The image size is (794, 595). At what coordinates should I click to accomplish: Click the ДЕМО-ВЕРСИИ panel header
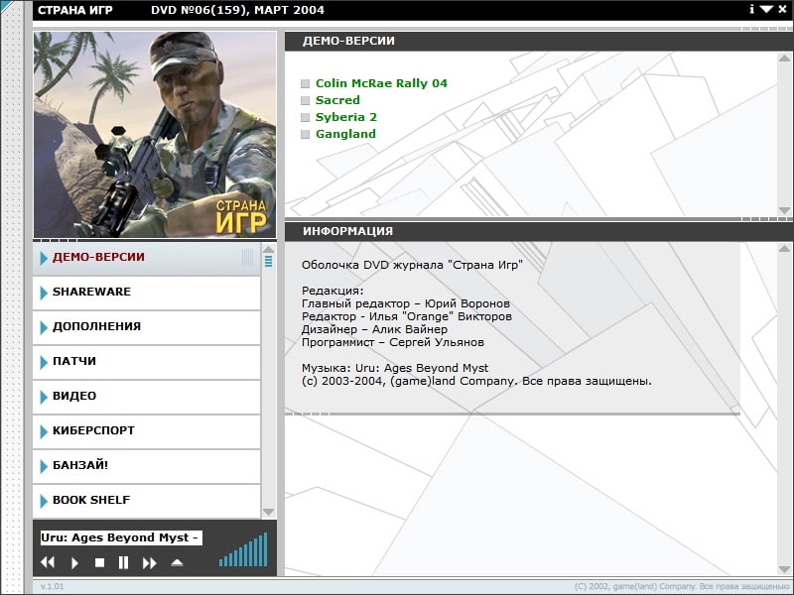[539, 41]
